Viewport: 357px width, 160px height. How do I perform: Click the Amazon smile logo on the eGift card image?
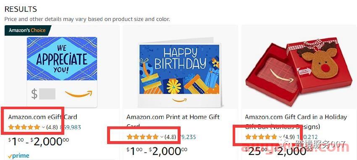79,94
